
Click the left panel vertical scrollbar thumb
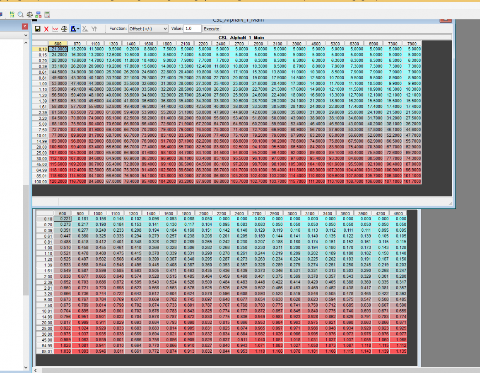coord(26,240)
